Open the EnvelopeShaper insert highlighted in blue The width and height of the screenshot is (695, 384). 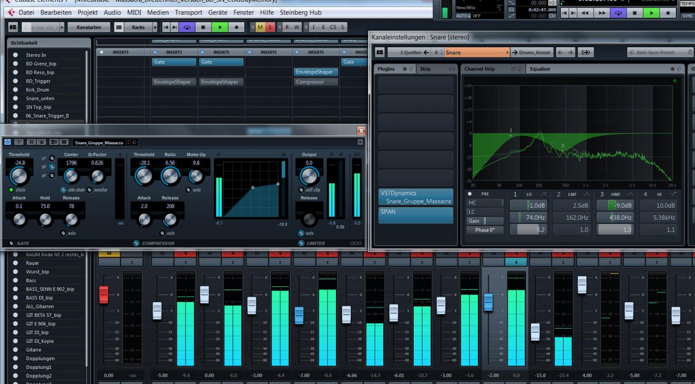[x=315, y=72]
